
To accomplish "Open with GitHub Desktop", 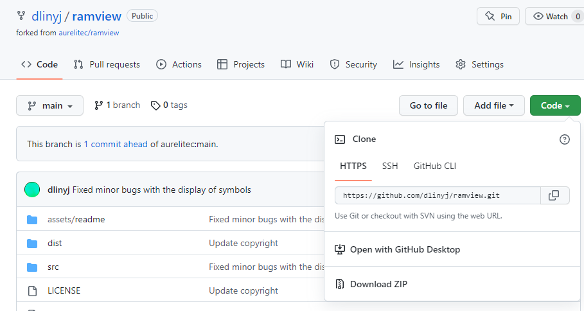I will (x=405, y=249).
